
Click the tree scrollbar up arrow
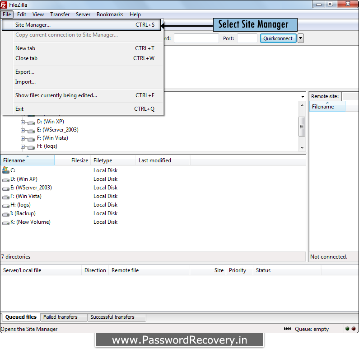point(302,105)
